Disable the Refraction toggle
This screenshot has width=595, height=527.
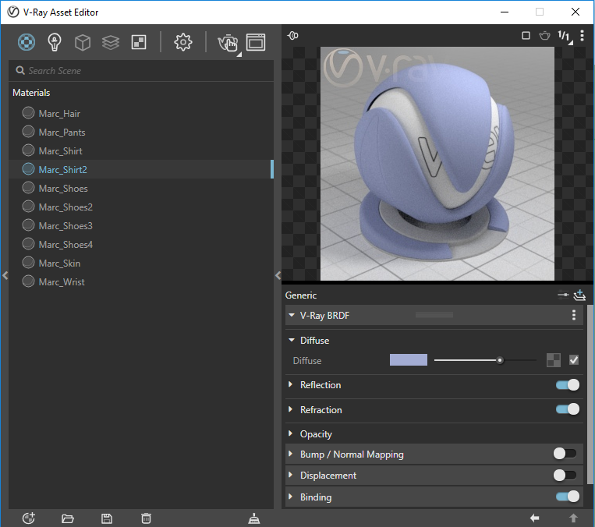click(x=568, y=409)
